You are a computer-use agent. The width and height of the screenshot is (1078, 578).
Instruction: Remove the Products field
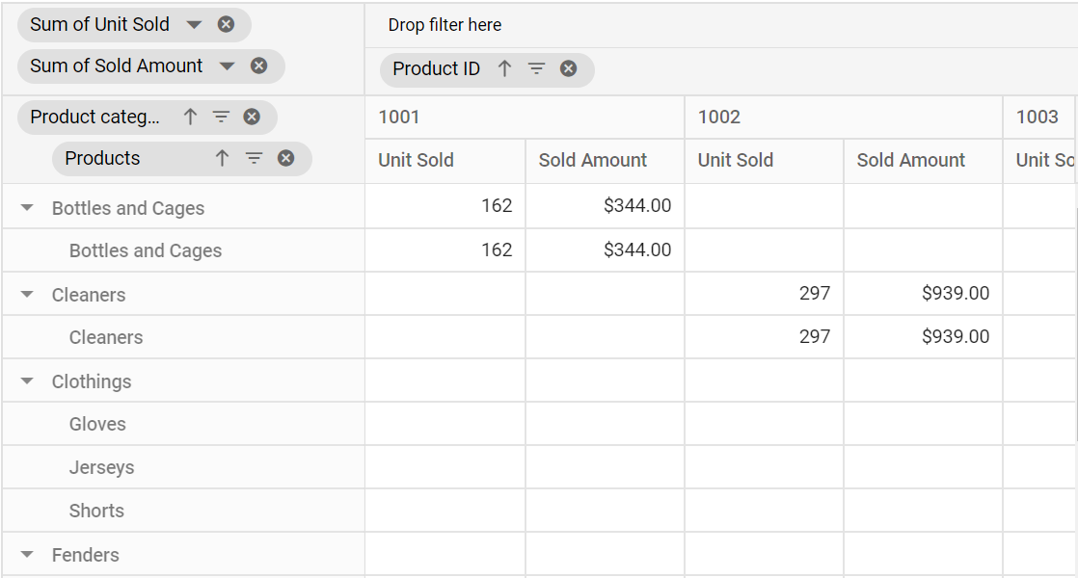[286, 159]
